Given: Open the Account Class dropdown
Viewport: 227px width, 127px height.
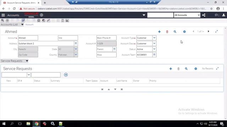Looking at the screenshot, I should coord(154,43).
